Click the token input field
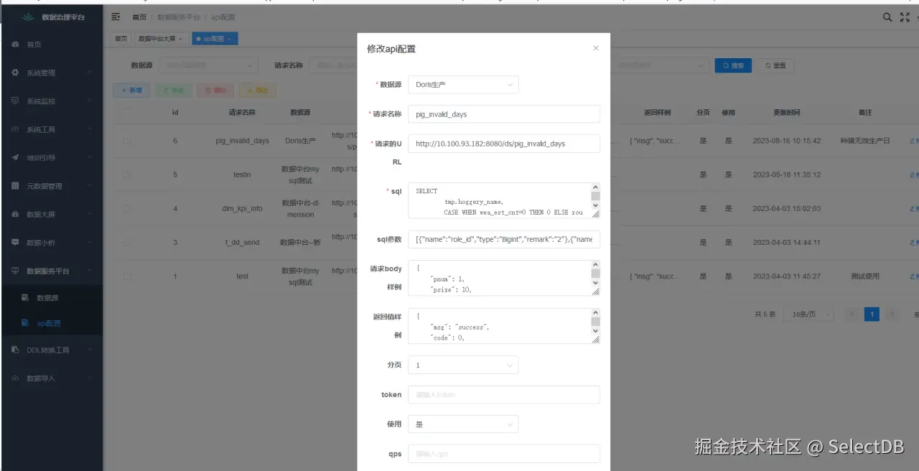Viewport: 919px width, 471px height. click(x=503, y=394)
